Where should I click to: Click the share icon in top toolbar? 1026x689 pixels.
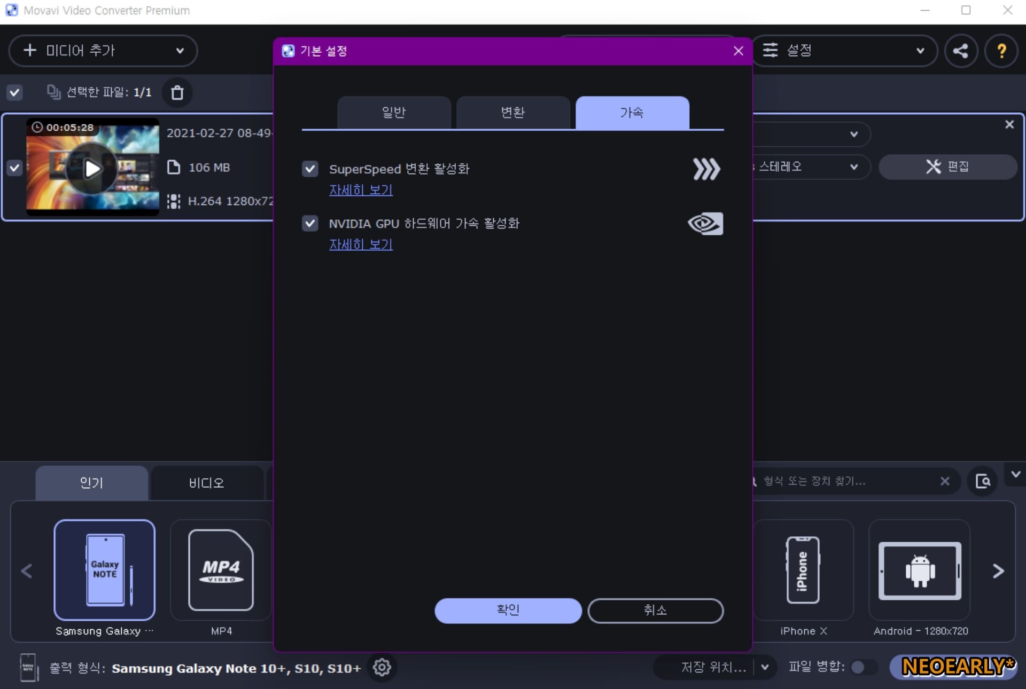[x=960, y=51]
